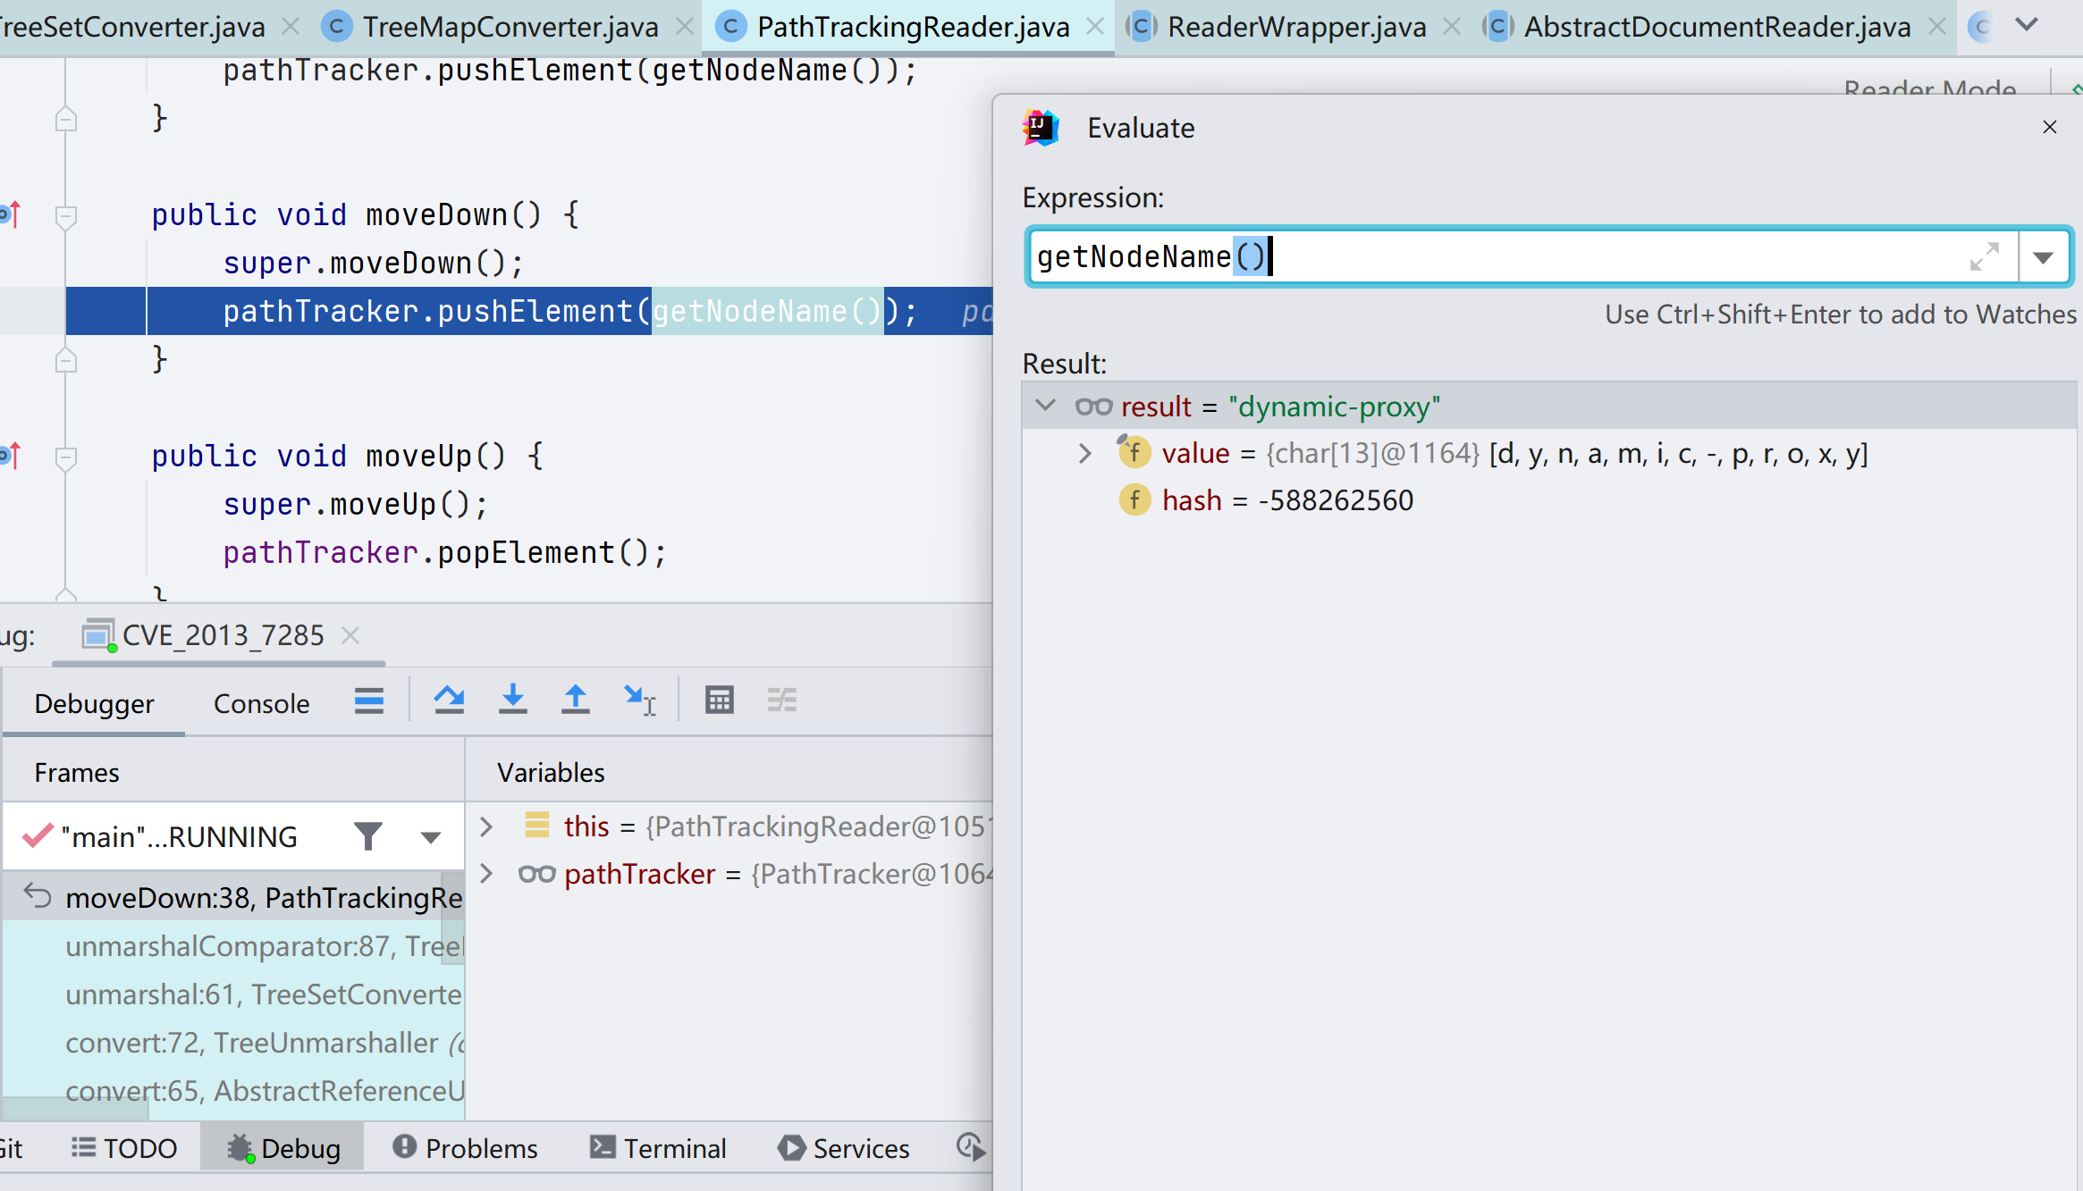Collapse the result dynamic-proxy node
Screen dimensions: 2083x1191
click(1045, 406)
